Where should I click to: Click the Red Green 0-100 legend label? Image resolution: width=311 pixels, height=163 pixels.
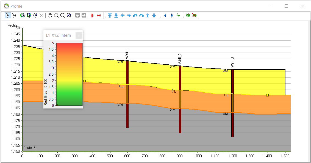point(45,92)
